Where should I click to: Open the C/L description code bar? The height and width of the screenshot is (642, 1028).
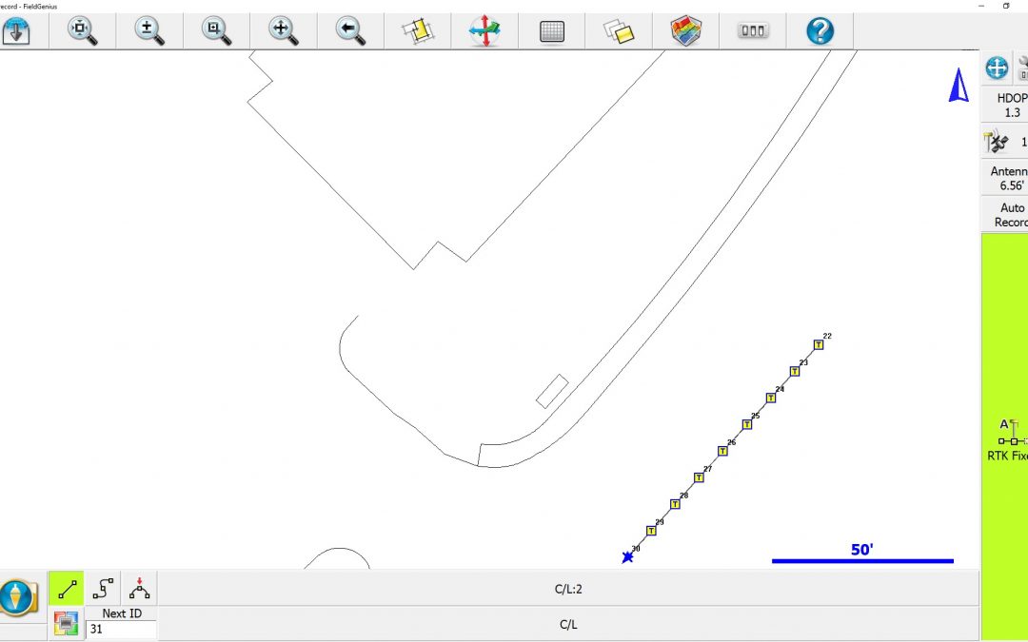[x=568, y=625]
